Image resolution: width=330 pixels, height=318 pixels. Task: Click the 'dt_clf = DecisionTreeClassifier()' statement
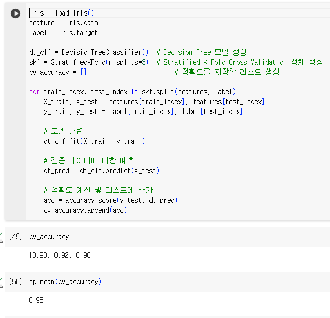(89, 52)
